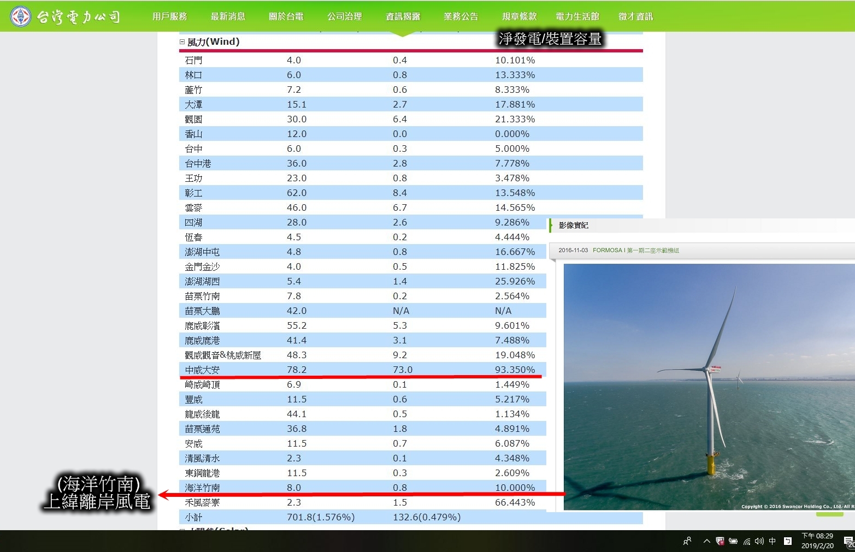Select the 苗栗竹南 row name

click(x=202, y=296)
